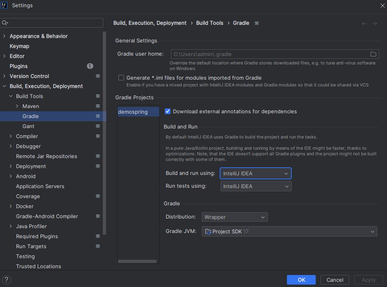Collapse Build, Execution, Deployment node

click(x=4, y=86)
